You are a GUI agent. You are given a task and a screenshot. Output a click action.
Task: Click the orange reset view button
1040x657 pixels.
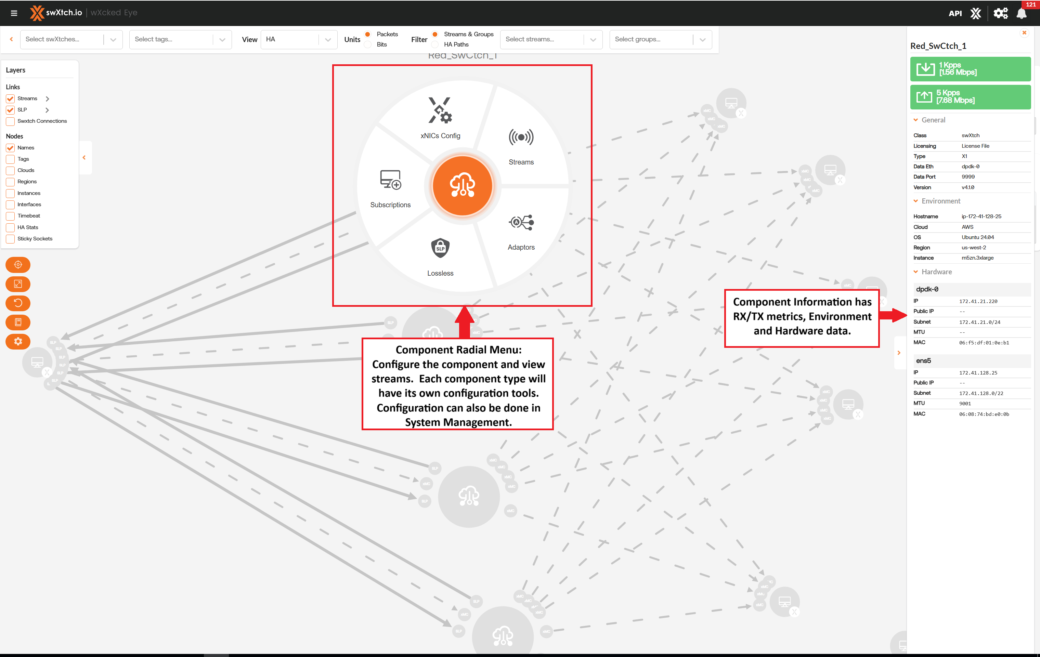point(18,303)
